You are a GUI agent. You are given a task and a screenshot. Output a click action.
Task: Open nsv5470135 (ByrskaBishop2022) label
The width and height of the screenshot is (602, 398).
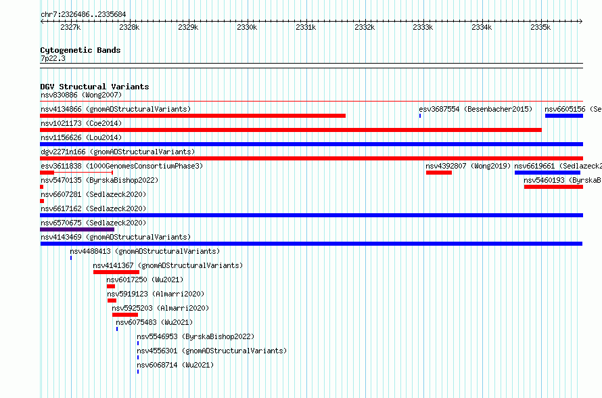[x=99, y=180]
